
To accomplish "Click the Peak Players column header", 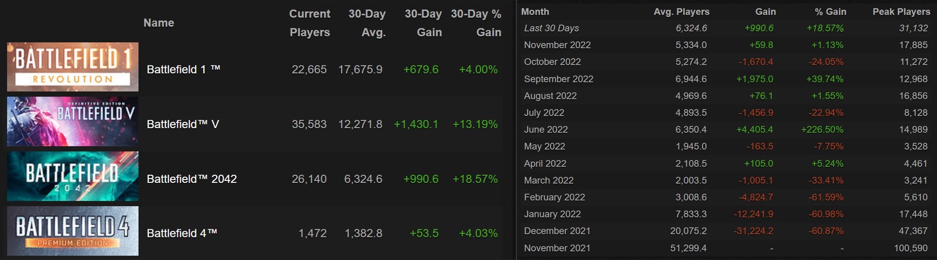I will 901,12.
